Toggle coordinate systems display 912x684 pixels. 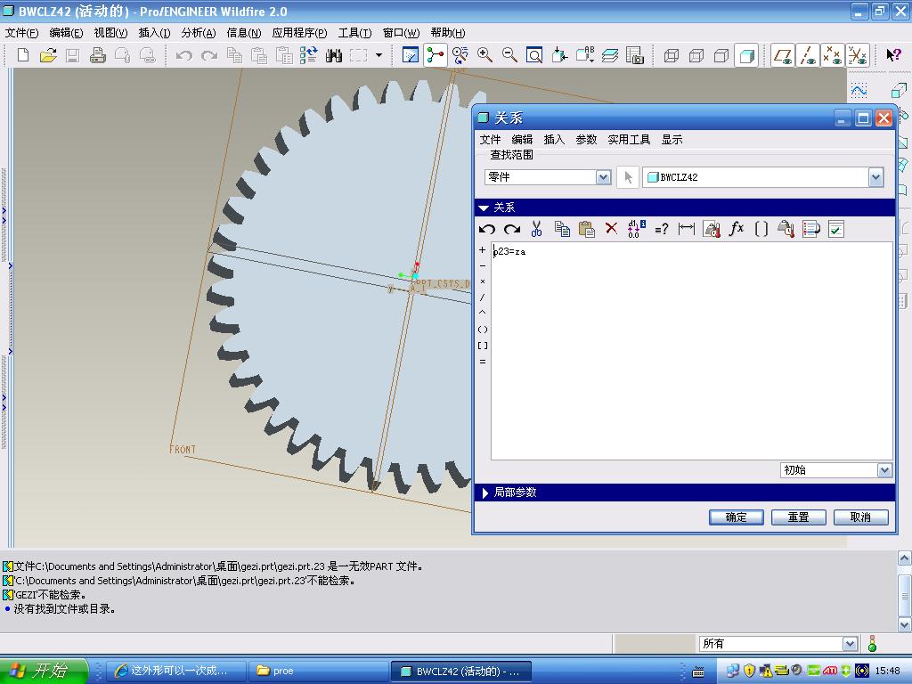point(858,55)
